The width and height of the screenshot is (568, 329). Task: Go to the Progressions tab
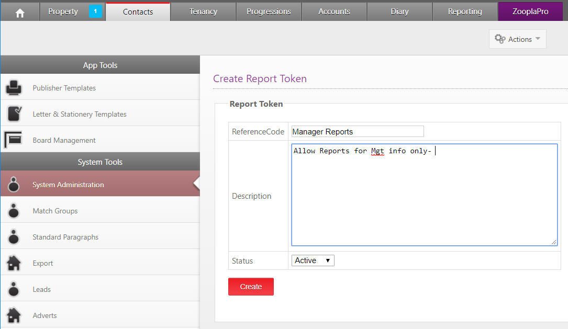pyautogui.click(x=269, y=12)
